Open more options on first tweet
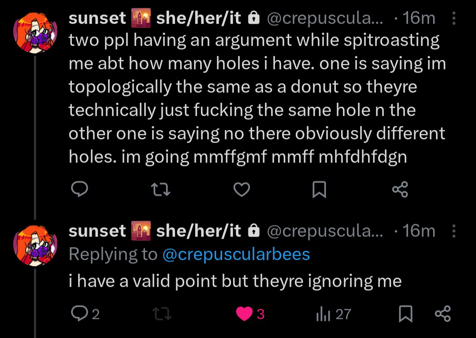Image resolution: width=476 pixels, height=338 pixels. (x=455, y=19)
